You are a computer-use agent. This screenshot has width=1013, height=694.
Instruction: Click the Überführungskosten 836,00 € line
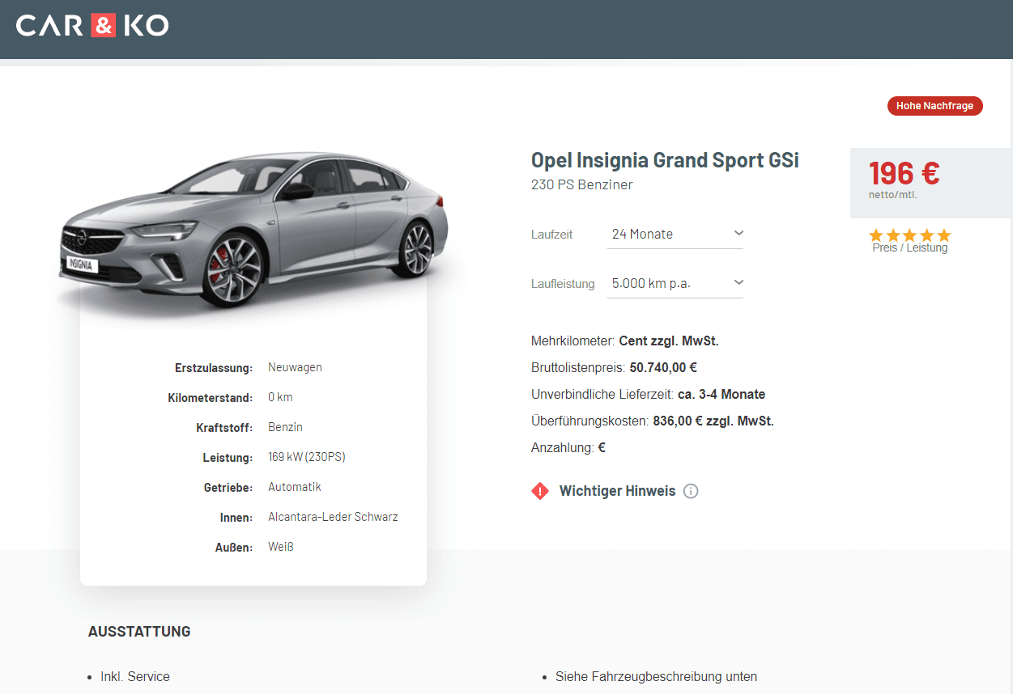[652, 421]
